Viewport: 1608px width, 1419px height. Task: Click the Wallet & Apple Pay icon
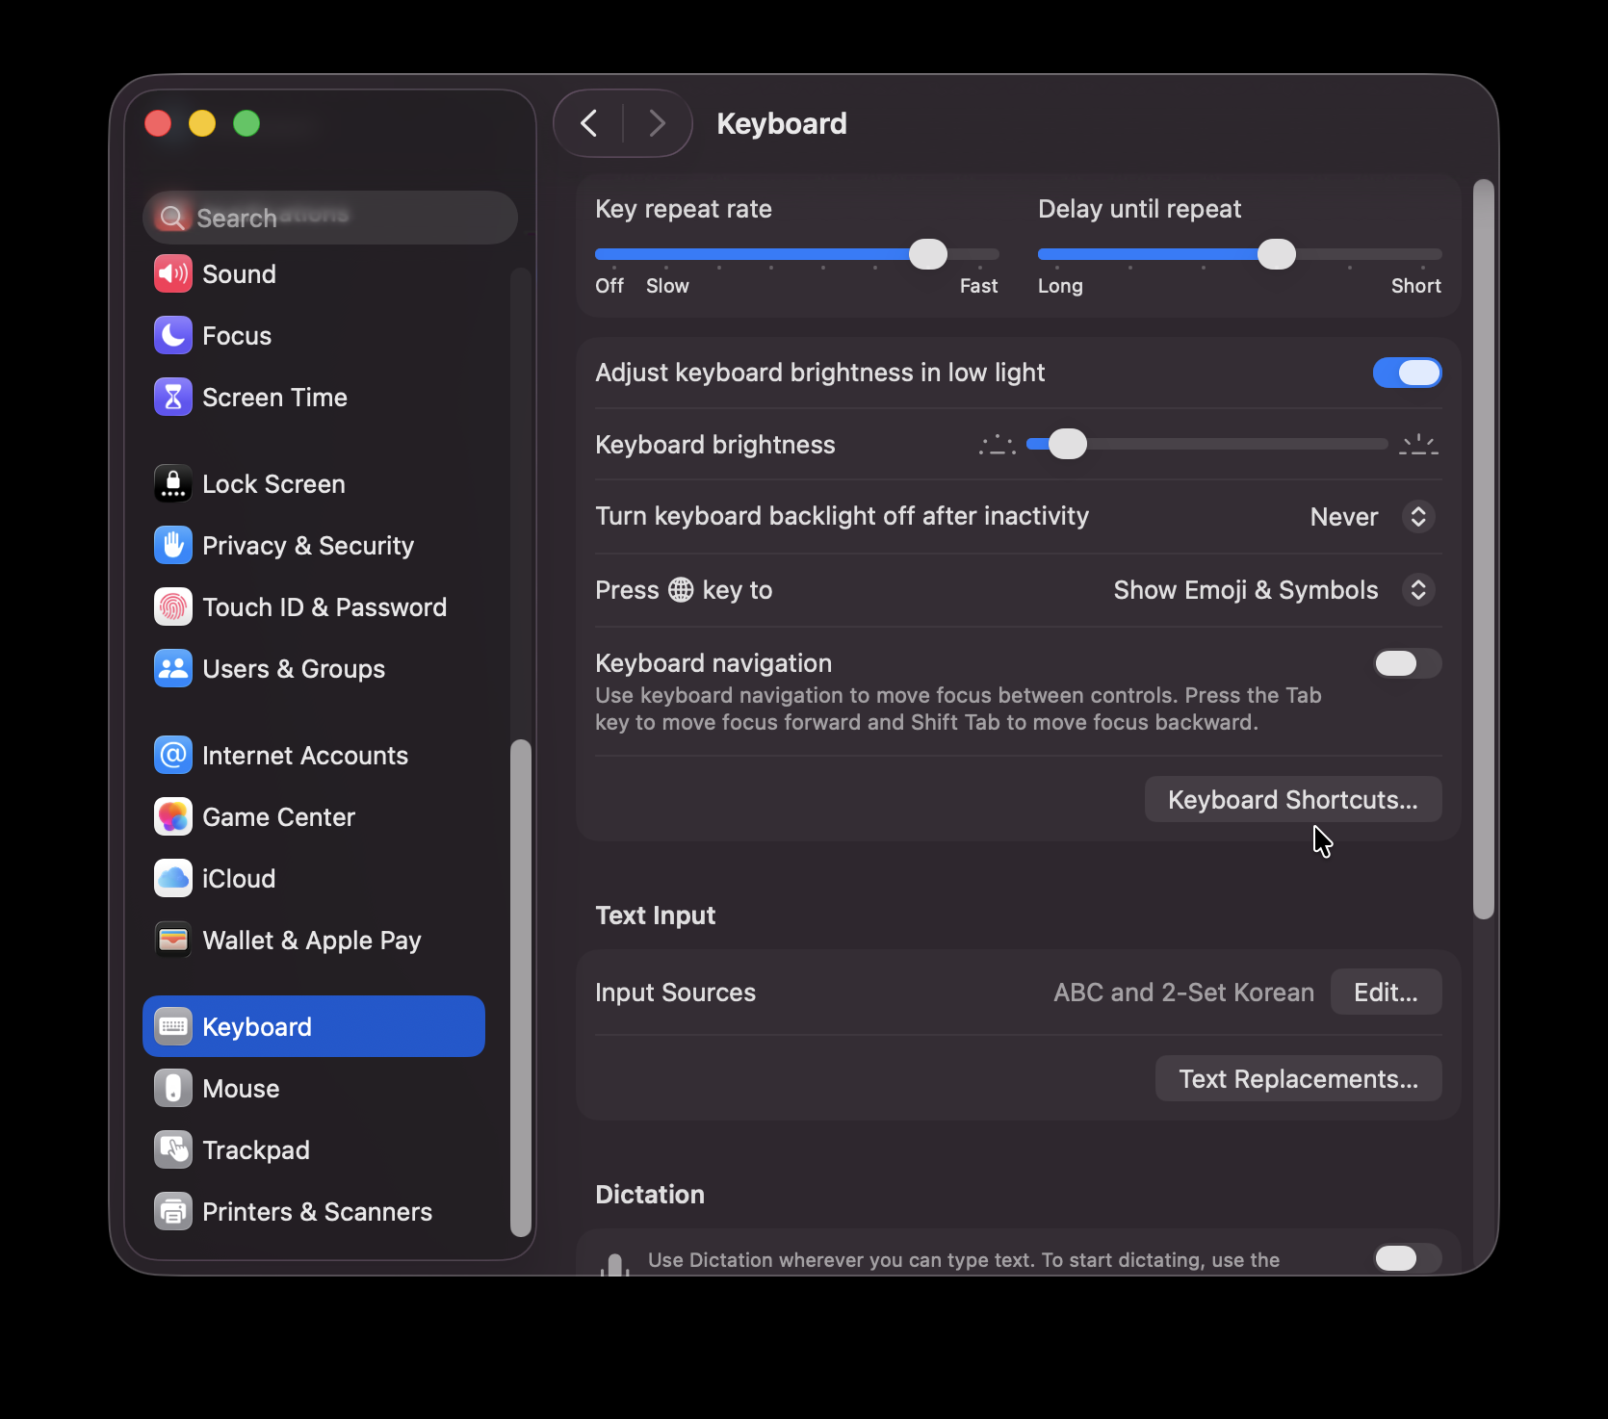point(173,940)
